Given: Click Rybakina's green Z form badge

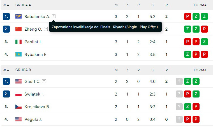Looking at the screenshot, I should click(x=187, y=55).
